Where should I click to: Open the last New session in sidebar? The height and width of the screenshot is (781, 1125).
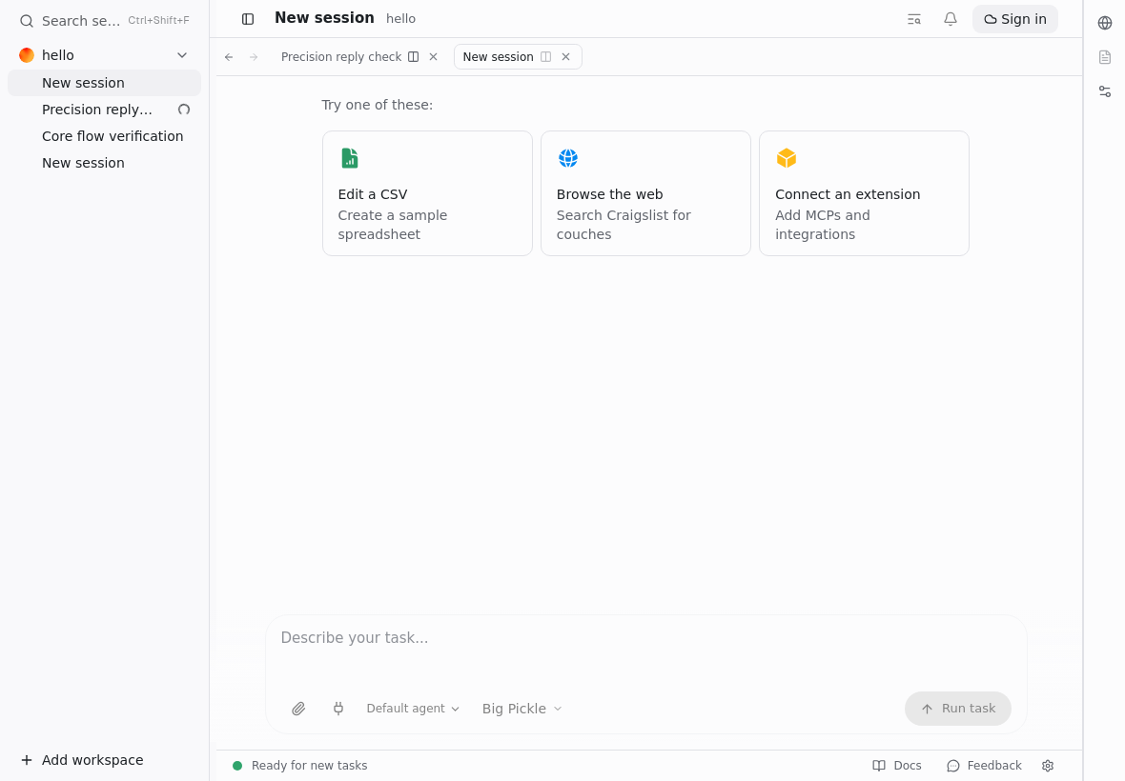tap(104, 163)
